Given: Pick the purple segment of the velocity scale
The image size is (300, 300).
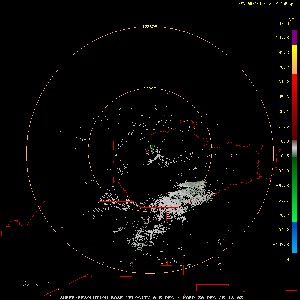Looking at the screenshot, I should [294, 37].
